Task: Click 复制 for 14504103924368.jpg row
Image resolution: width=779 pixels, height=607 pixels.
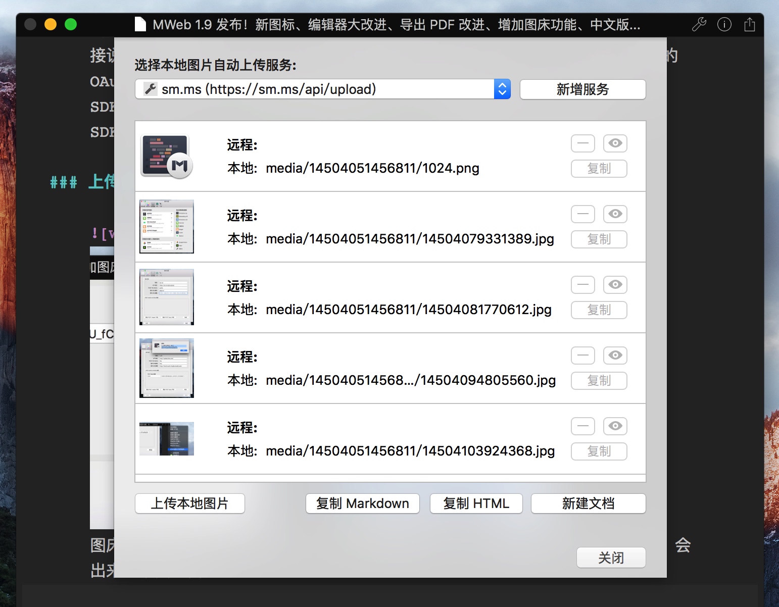Action: coord(599,451)
